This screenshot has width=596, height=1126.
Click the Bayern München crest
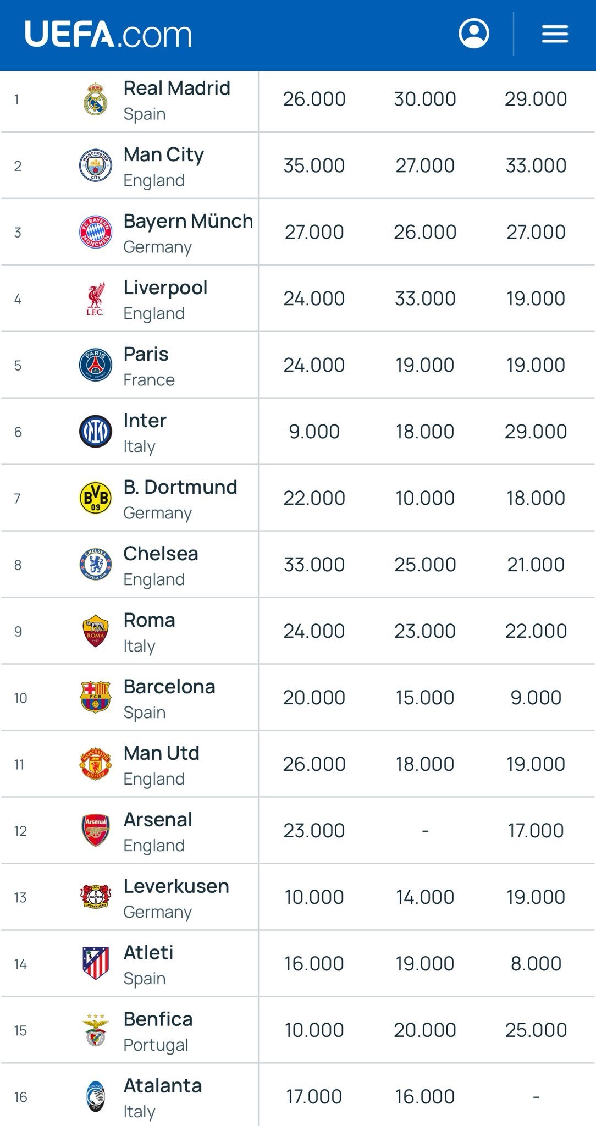96,232
